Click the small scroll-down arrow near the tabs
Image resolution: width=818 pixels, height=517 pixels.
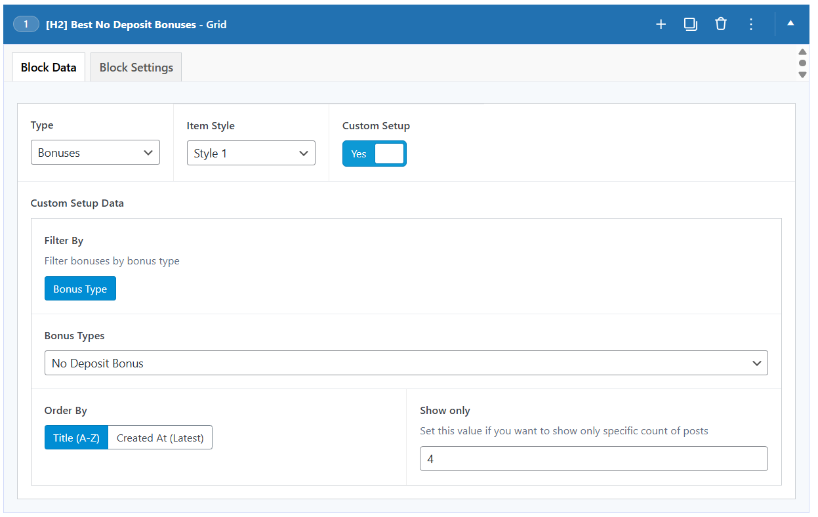coord(803,75)
